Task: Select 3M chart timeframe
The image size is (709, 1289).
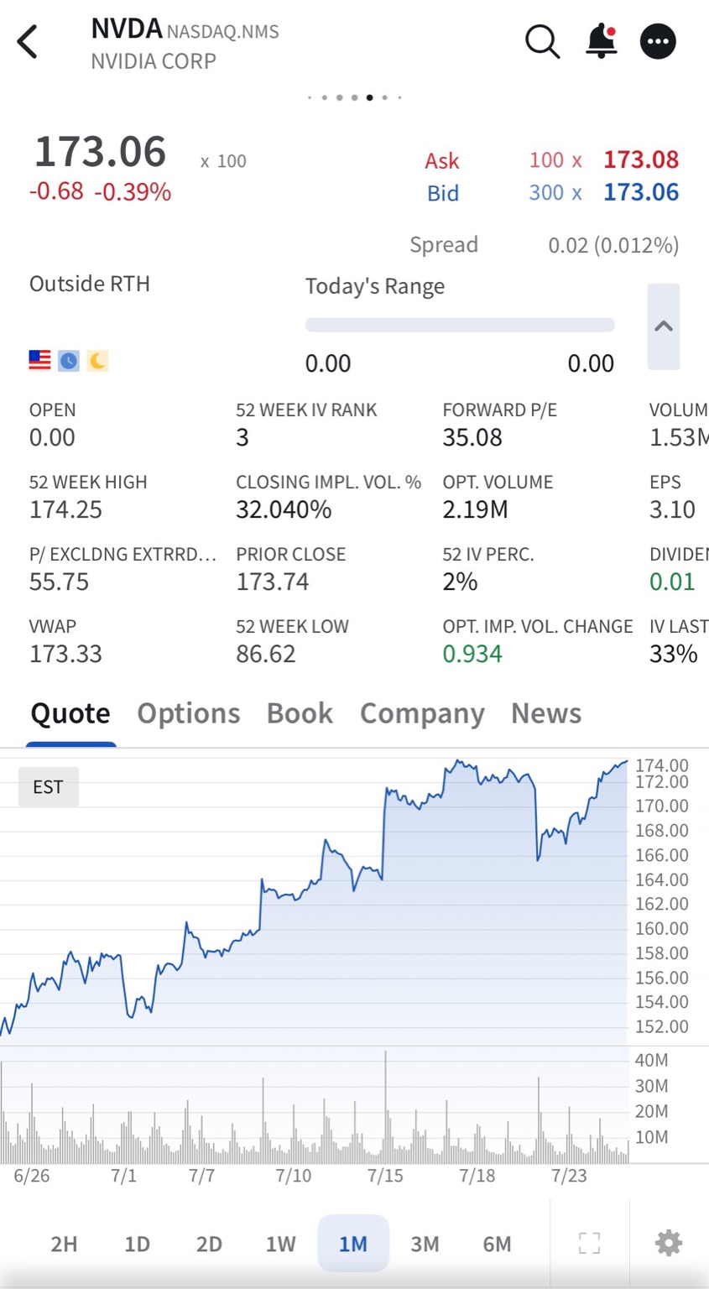Action: coord(425,1244)
